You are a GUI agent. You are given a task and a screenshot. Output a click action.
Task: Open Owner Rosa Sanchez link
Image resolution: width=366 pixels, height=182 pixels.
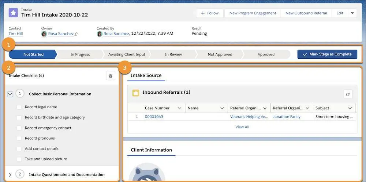click(61, 34)
